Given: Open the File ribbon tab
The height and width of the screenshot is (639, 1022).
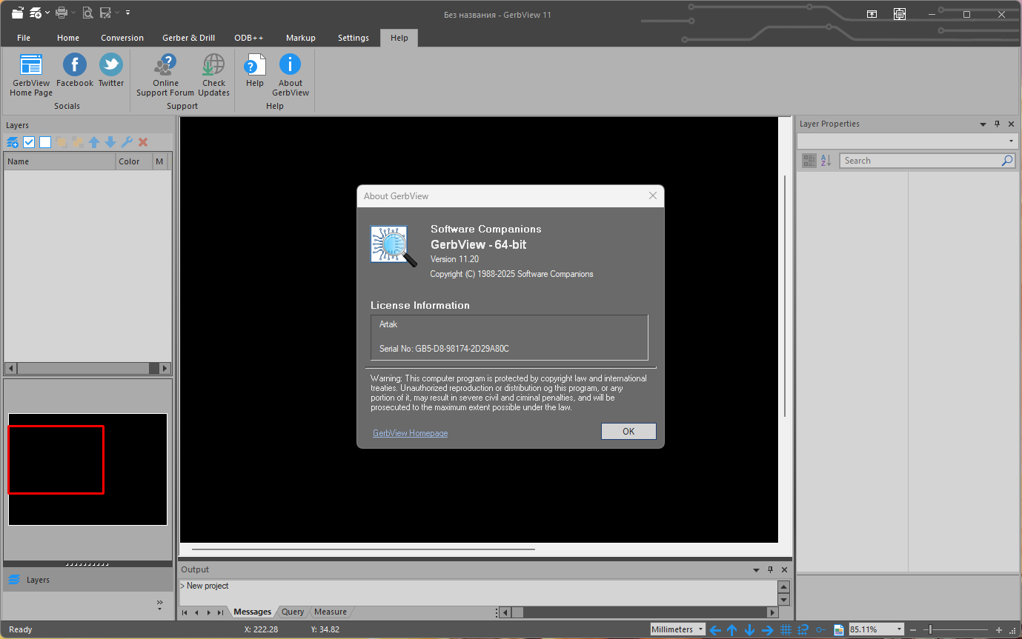Looking at the screenshot, I should (24, 38).
